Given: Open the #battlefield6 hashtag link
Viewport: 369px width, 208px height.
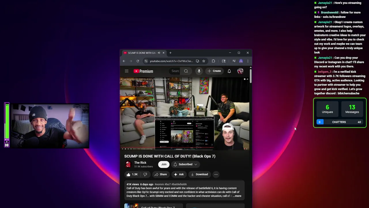Looking at the screenshot, I should tap(179, 184).
